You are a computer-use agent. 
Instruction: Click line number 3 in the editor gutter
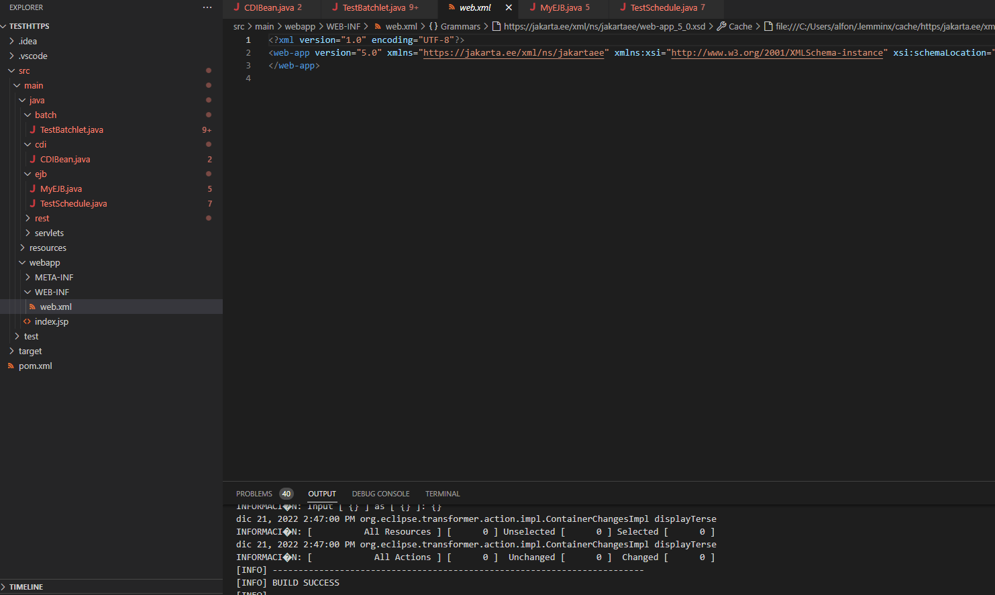click(248, 65)
